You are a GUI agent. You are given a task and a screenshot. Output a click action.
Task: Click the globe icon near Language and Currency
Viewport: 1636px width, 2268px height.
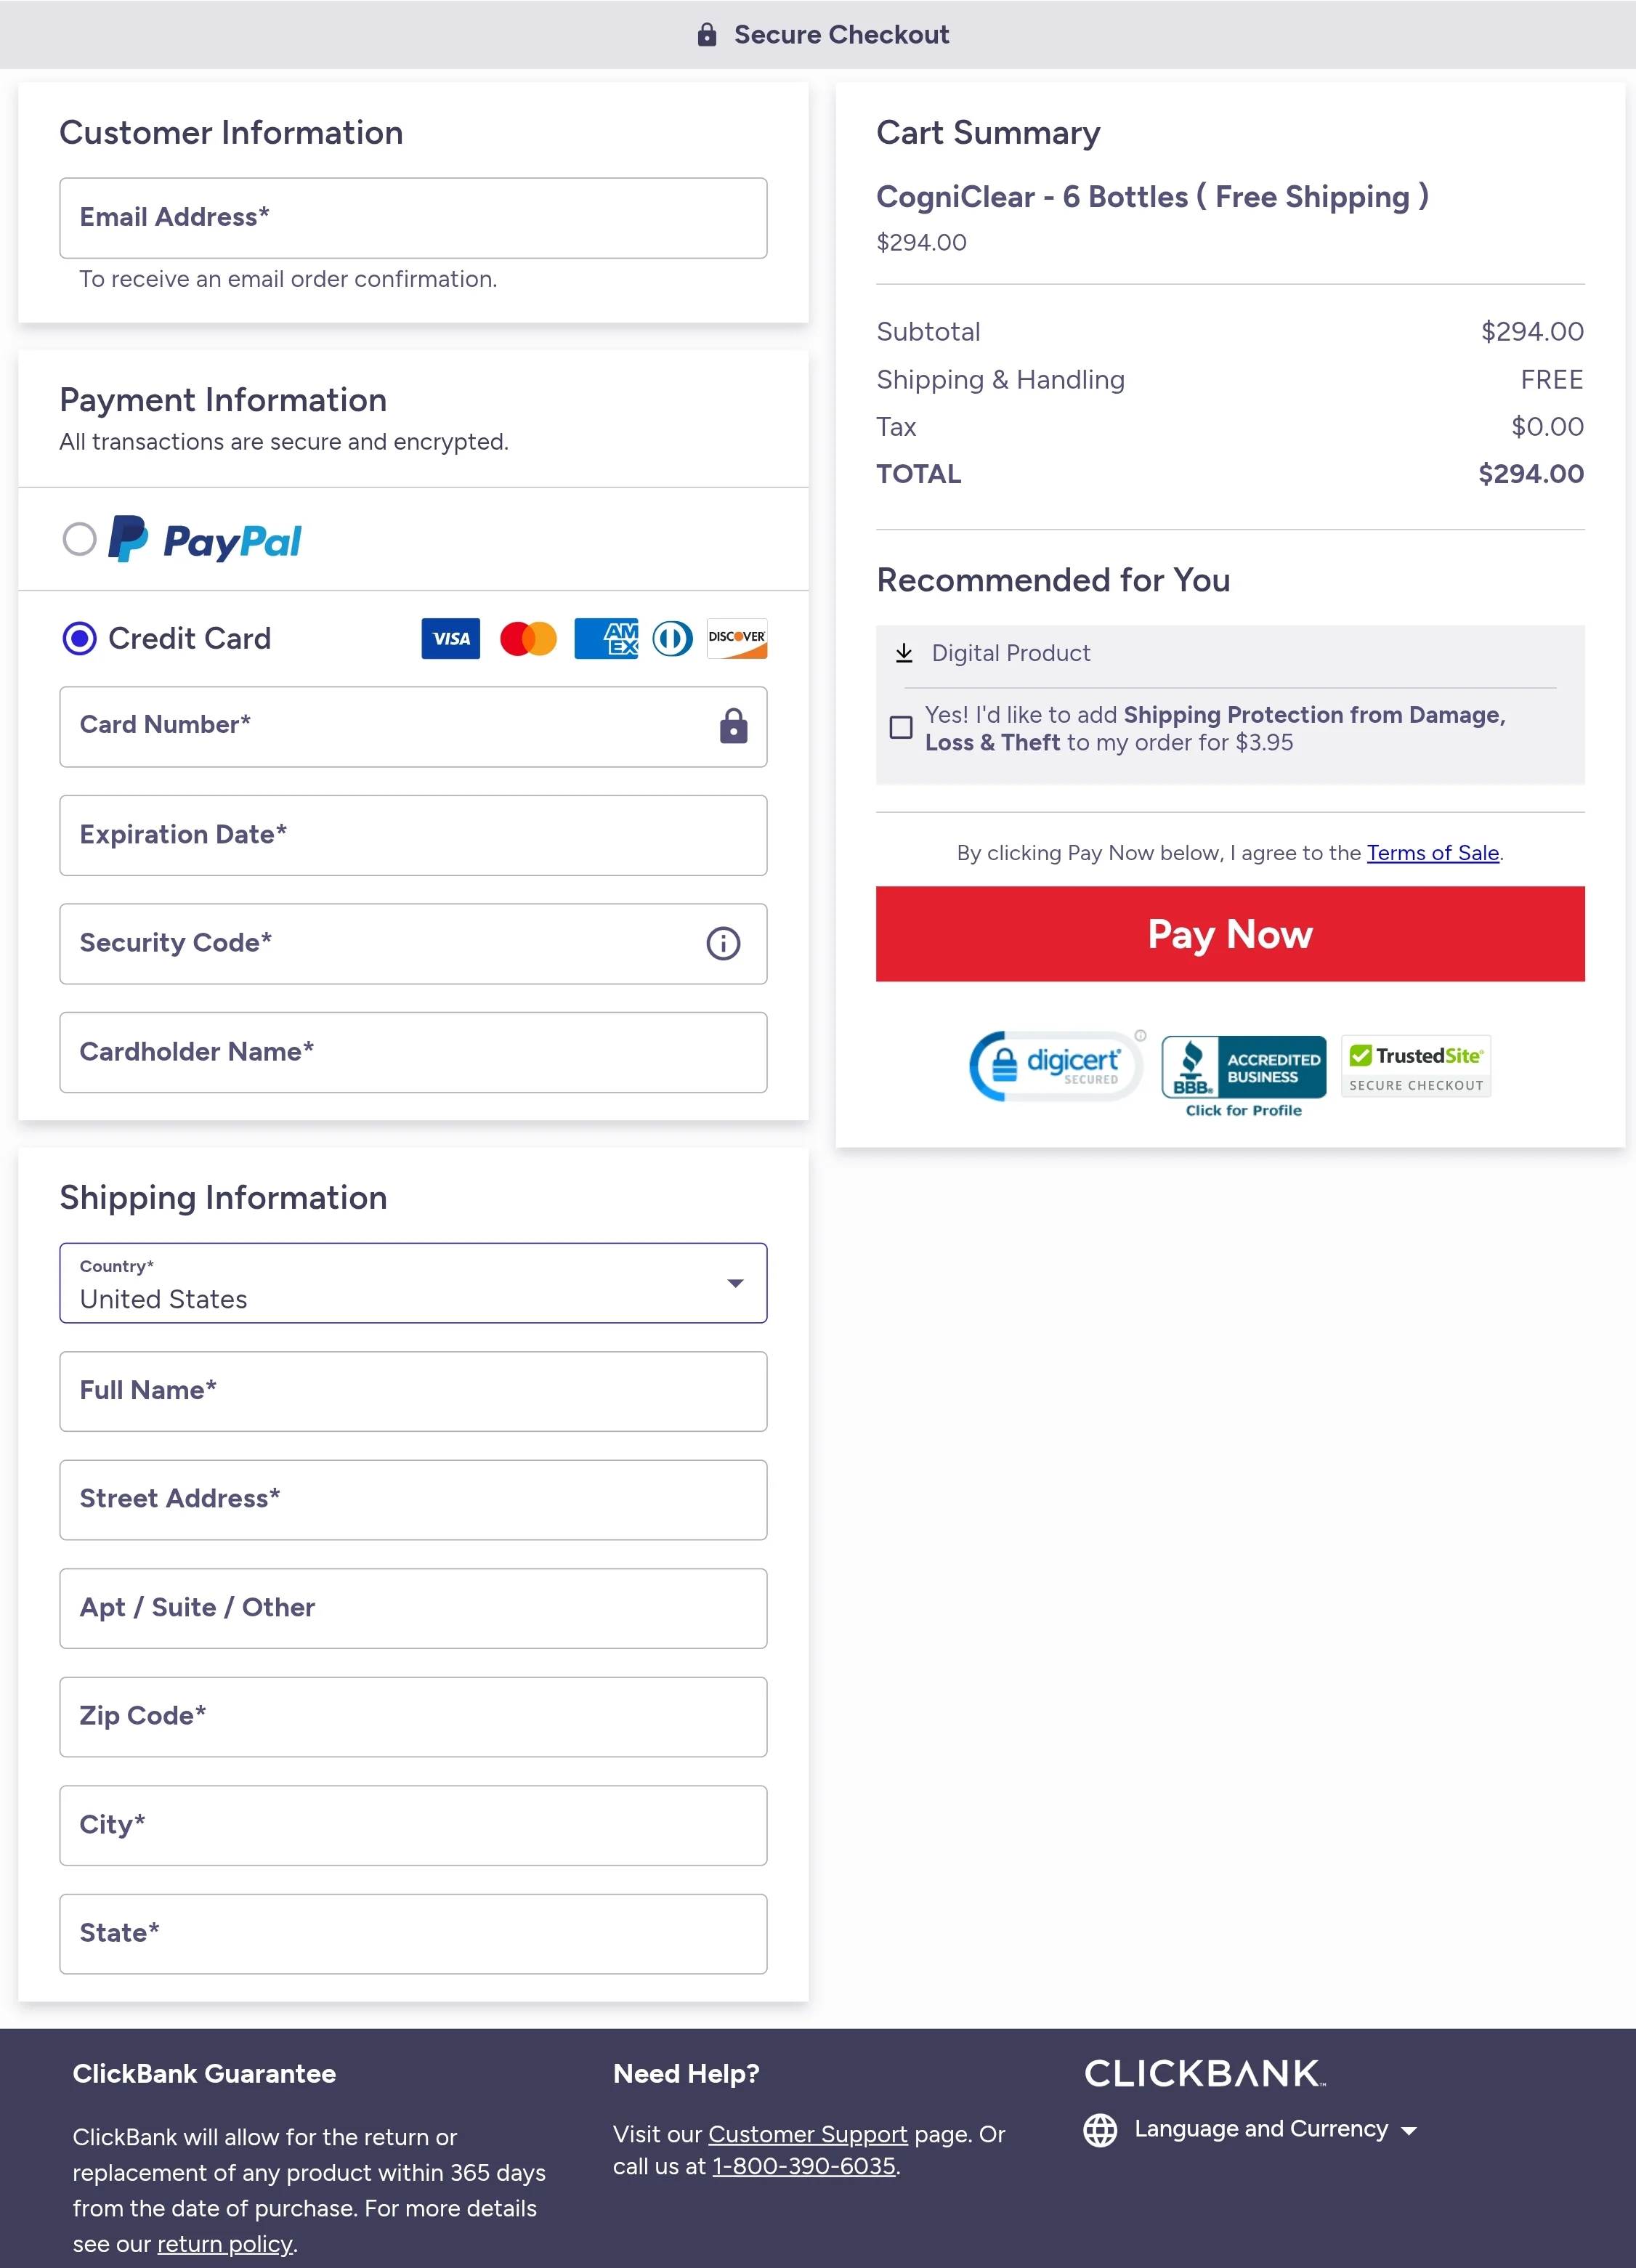click(x=1100, y=2130)
